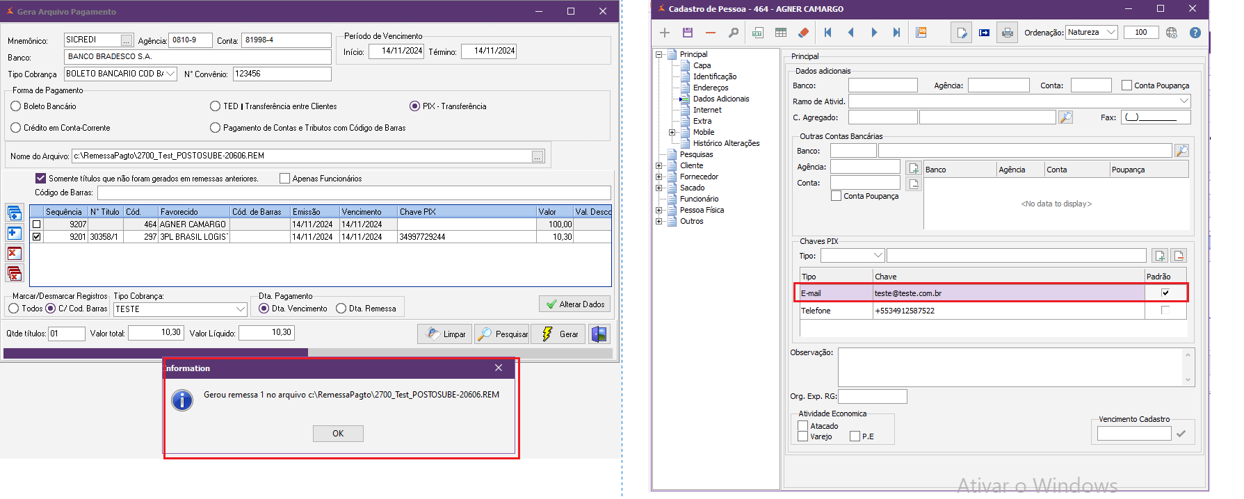Select PIX - Transferência option
This screenshot has height=499, width=1244.
coord(414,106)
